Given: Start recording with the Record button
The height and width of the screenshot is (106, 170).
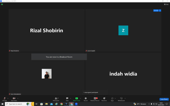Looking at the screenshot, I should tap(86, 99).
